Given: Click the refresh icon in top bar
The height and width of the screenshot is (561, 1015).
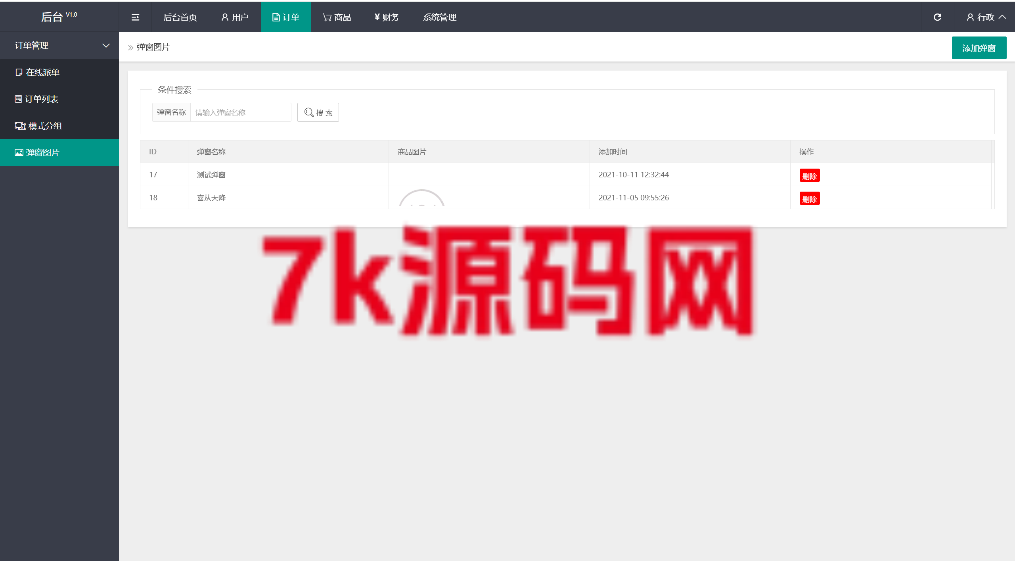Looking at the screenshot, I should click(937, 17).
